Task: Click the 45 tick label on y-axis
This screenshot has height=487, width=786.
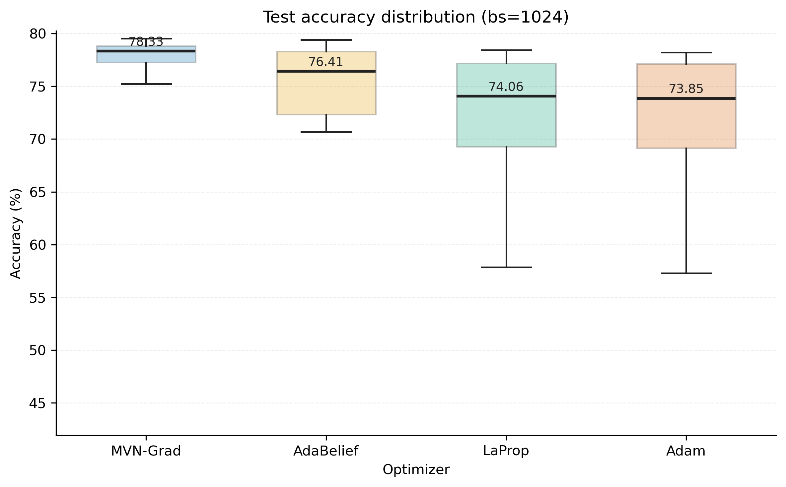Action: 37,403
